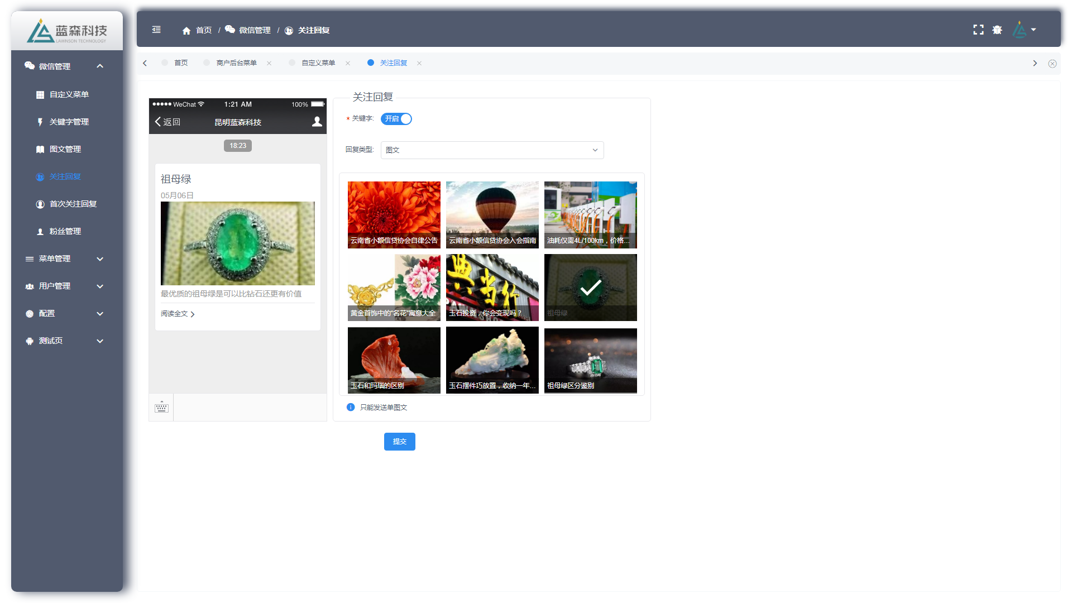
Task: Click 首页 in the breadcrumb
Action: click(204, 30)
